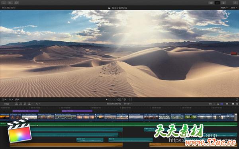Click the audio meters icon beside the timecode
The height and width of the screenshot is (149, 239).
click(x=131, y=100)
